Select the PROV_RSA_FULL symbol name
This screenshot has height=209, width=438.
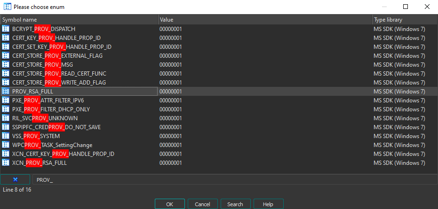click(x=32, y=91)
